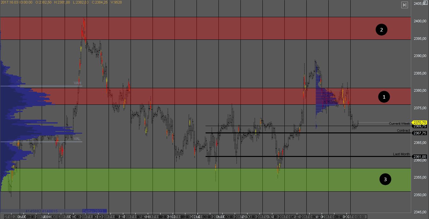Click the Delta=2923 box at the bottom
This screenshot has height=219, width=429.
point(94,211)
